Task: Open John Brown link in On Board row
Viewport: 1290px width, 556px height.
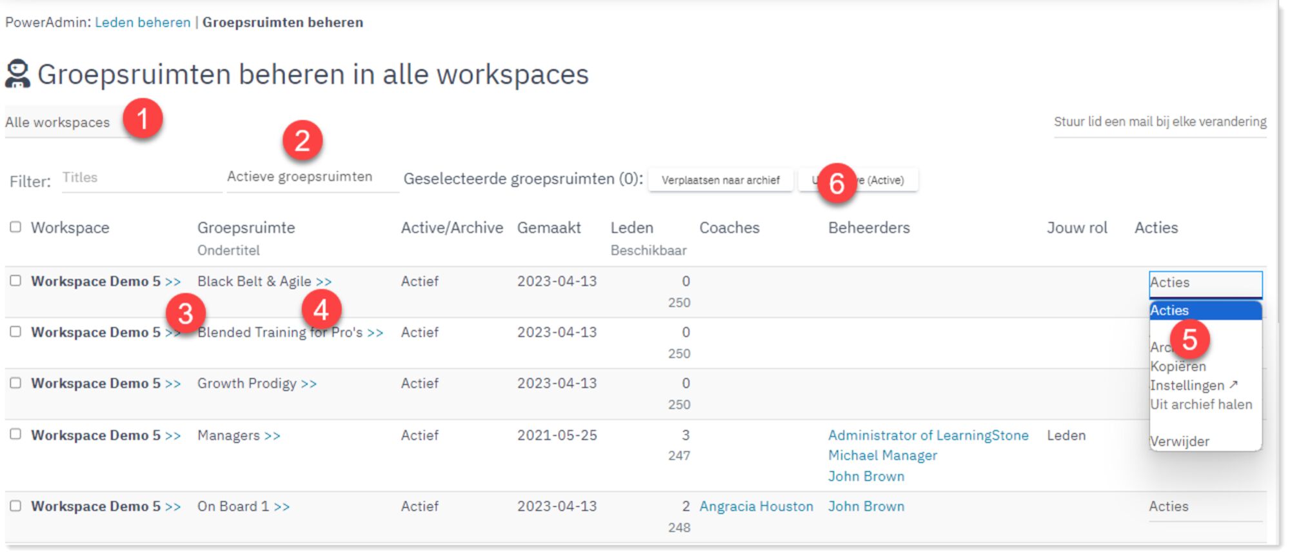Action: click(x=866, y=506)
